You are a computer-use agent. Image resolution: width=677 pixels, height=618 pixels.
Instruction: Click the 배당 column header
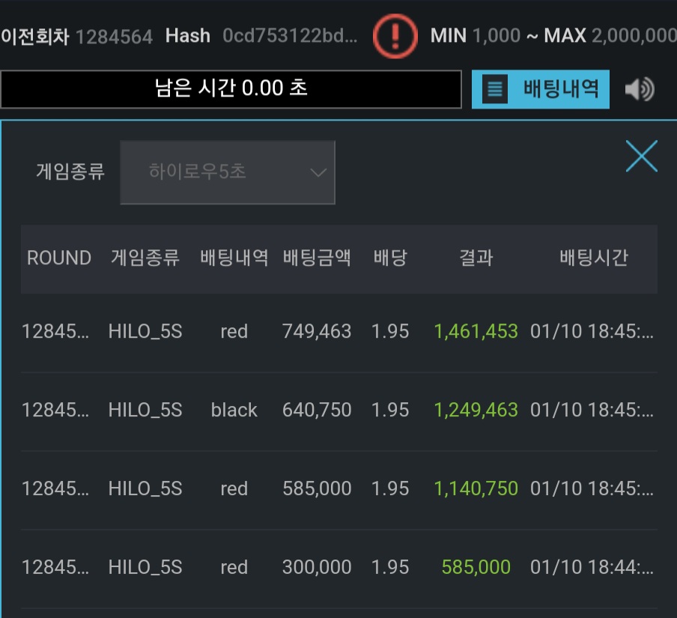(x=390, y=258)
